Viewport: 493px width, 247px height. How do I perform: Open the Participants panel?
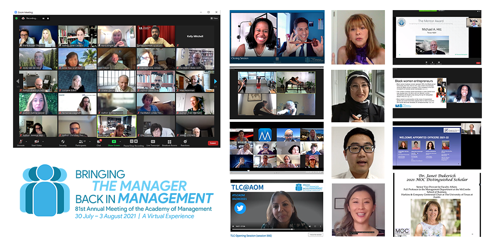tap(81, 142)
